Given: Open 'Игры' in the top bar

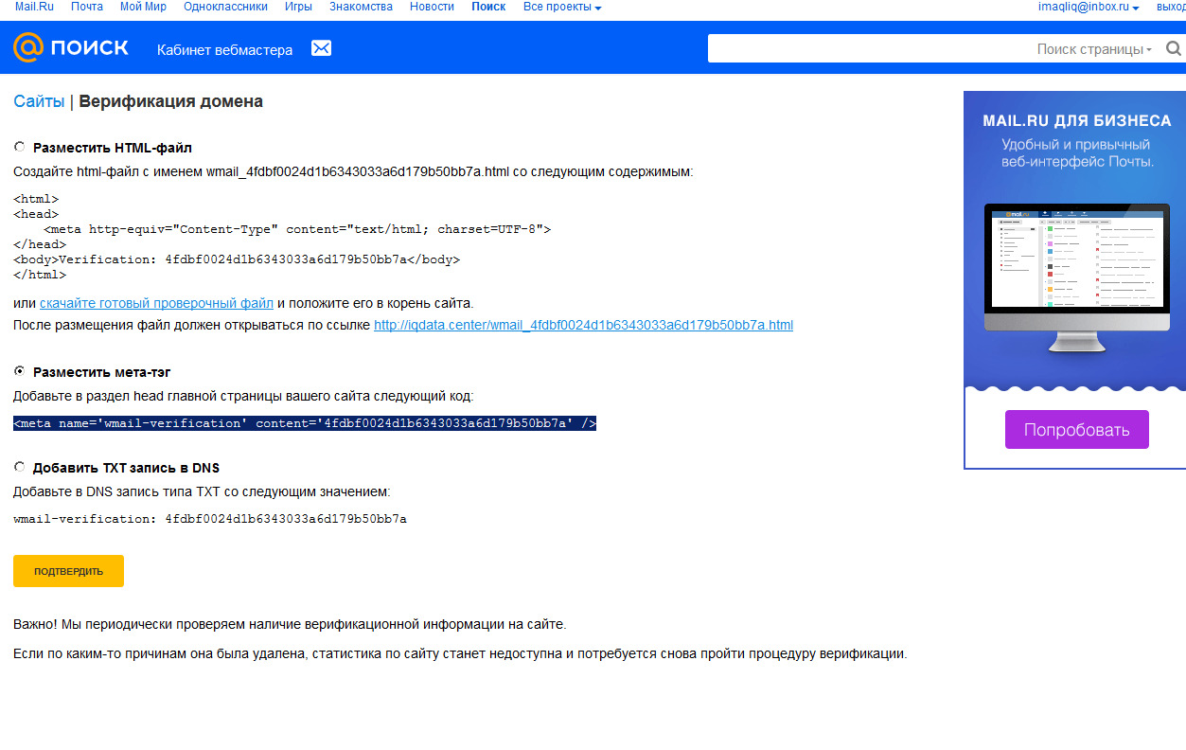Looking at the screenshot, I should (x=298, y=7).
